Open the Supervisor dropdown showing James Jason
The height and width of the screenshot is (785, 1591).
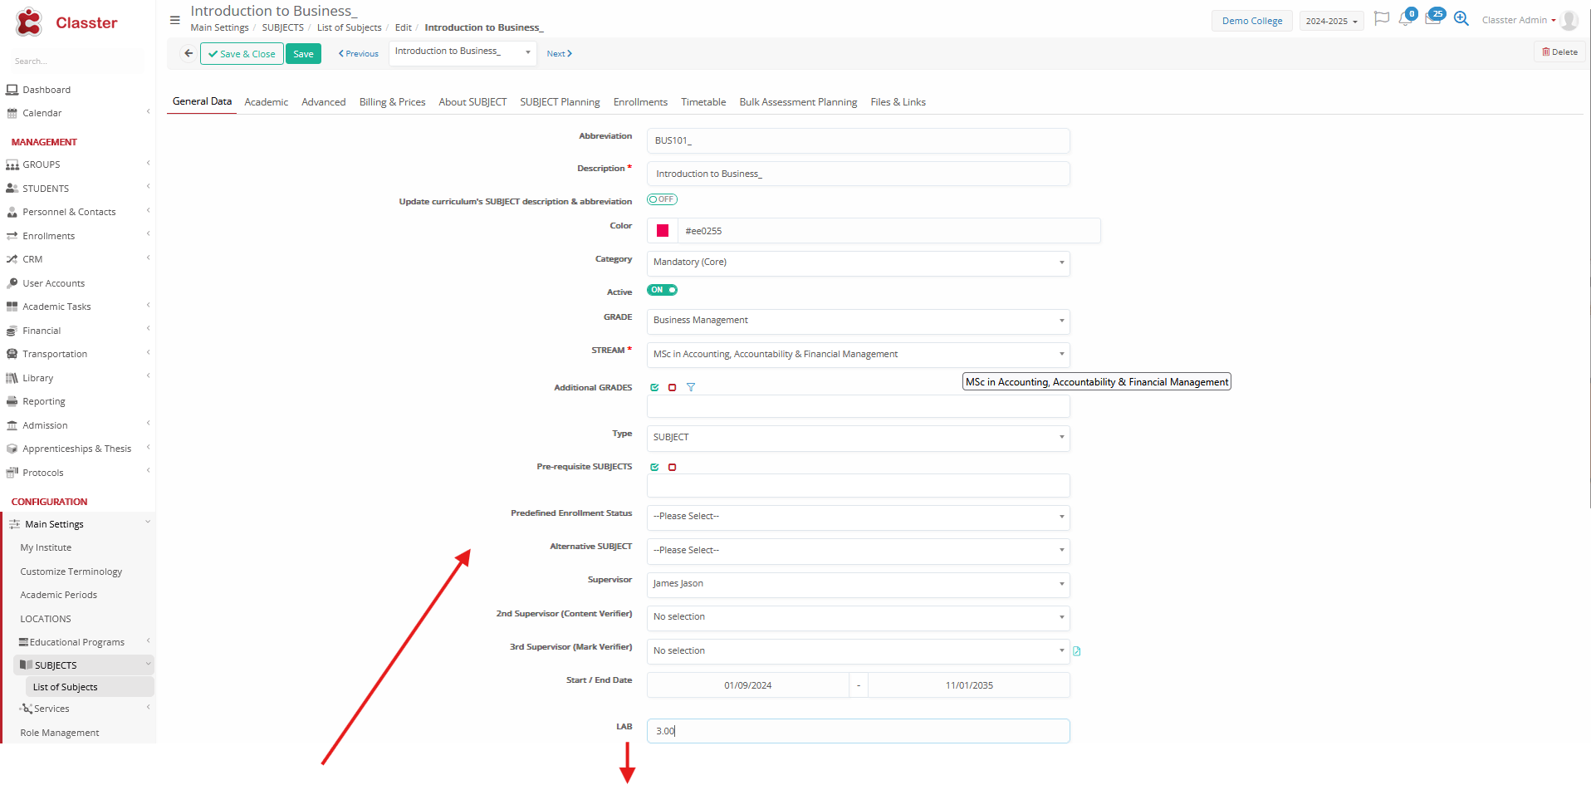(858, 584)
